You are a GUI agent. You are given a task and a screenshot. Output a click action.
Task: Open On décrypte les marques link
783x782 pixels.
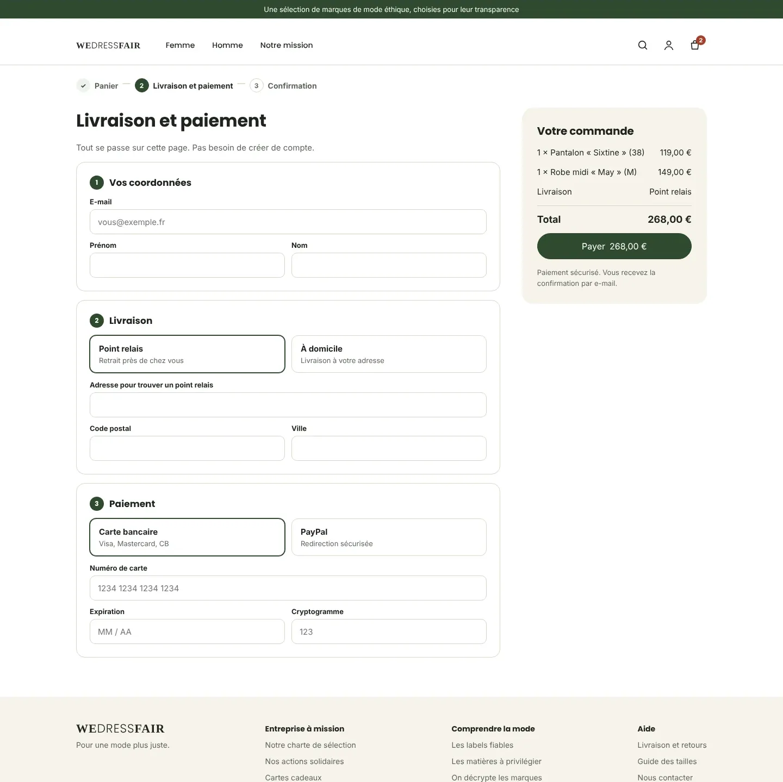pyautogui.click(x=496, y=778)
